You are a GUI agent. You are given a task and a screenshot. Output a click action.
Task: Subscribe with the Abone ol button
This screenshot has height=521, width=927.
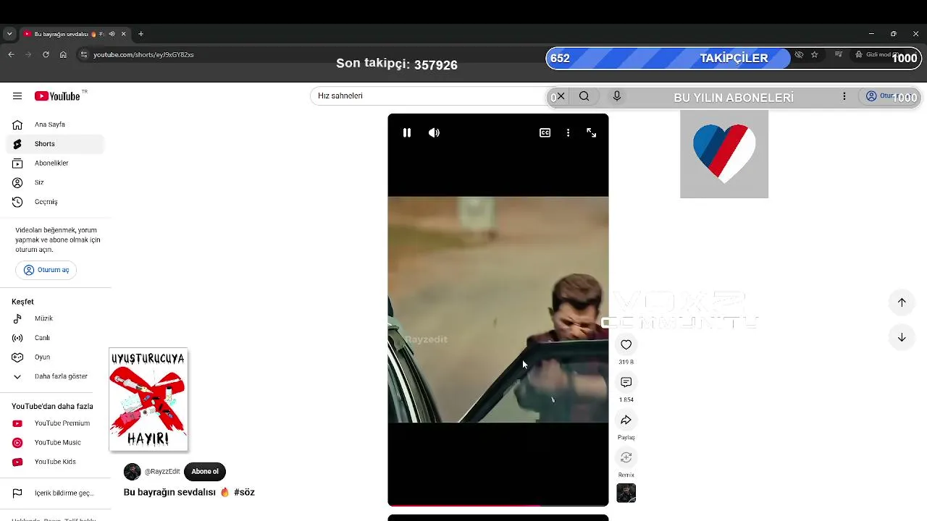point(205,472)
